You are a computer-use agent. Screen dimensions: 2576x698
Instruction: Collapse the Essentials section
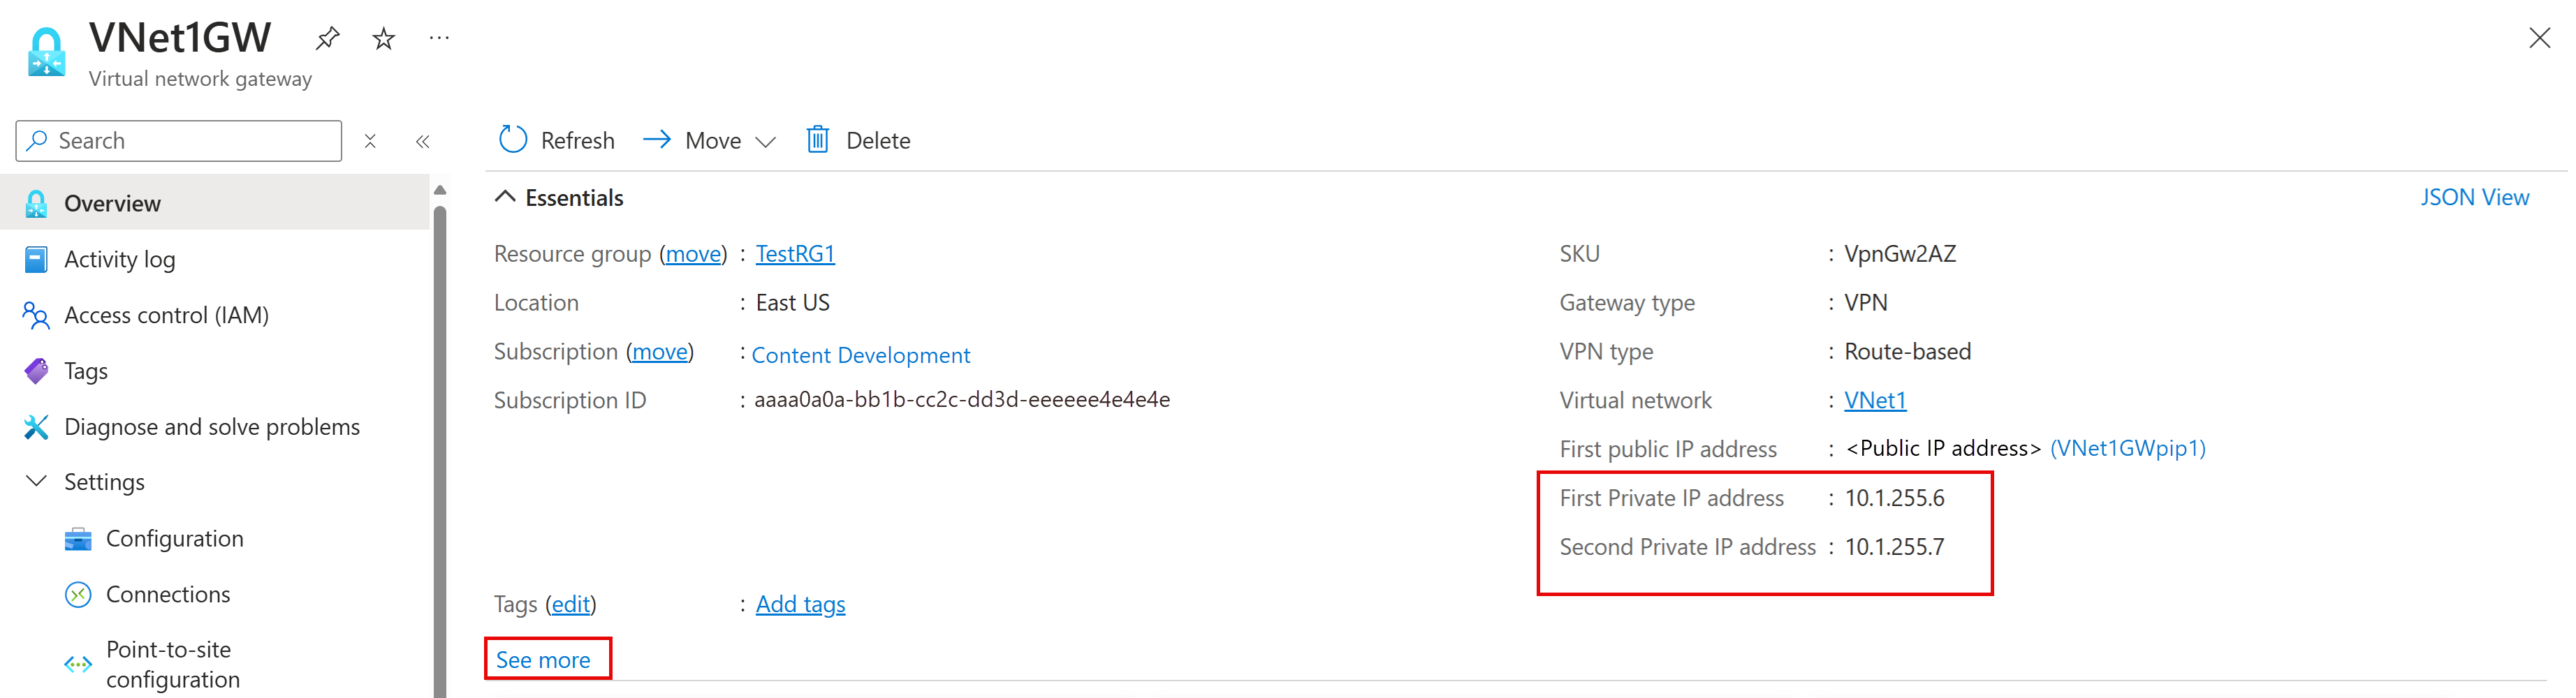[505, 197]
